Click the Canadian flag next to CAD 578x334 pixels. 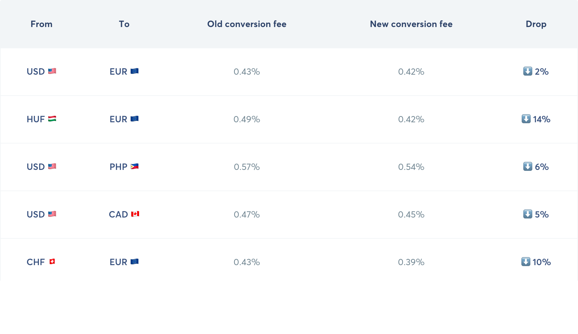[x=135, y=214]
